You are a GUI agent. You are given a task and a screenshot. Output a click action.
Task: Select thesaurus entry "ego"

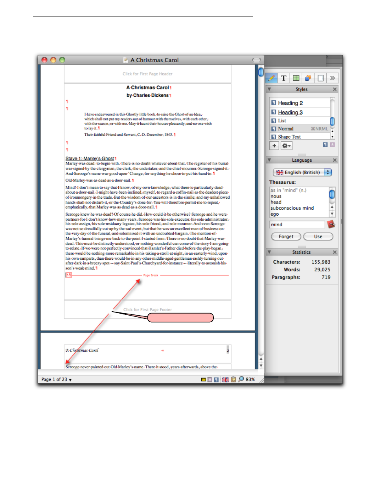(274, 214)
